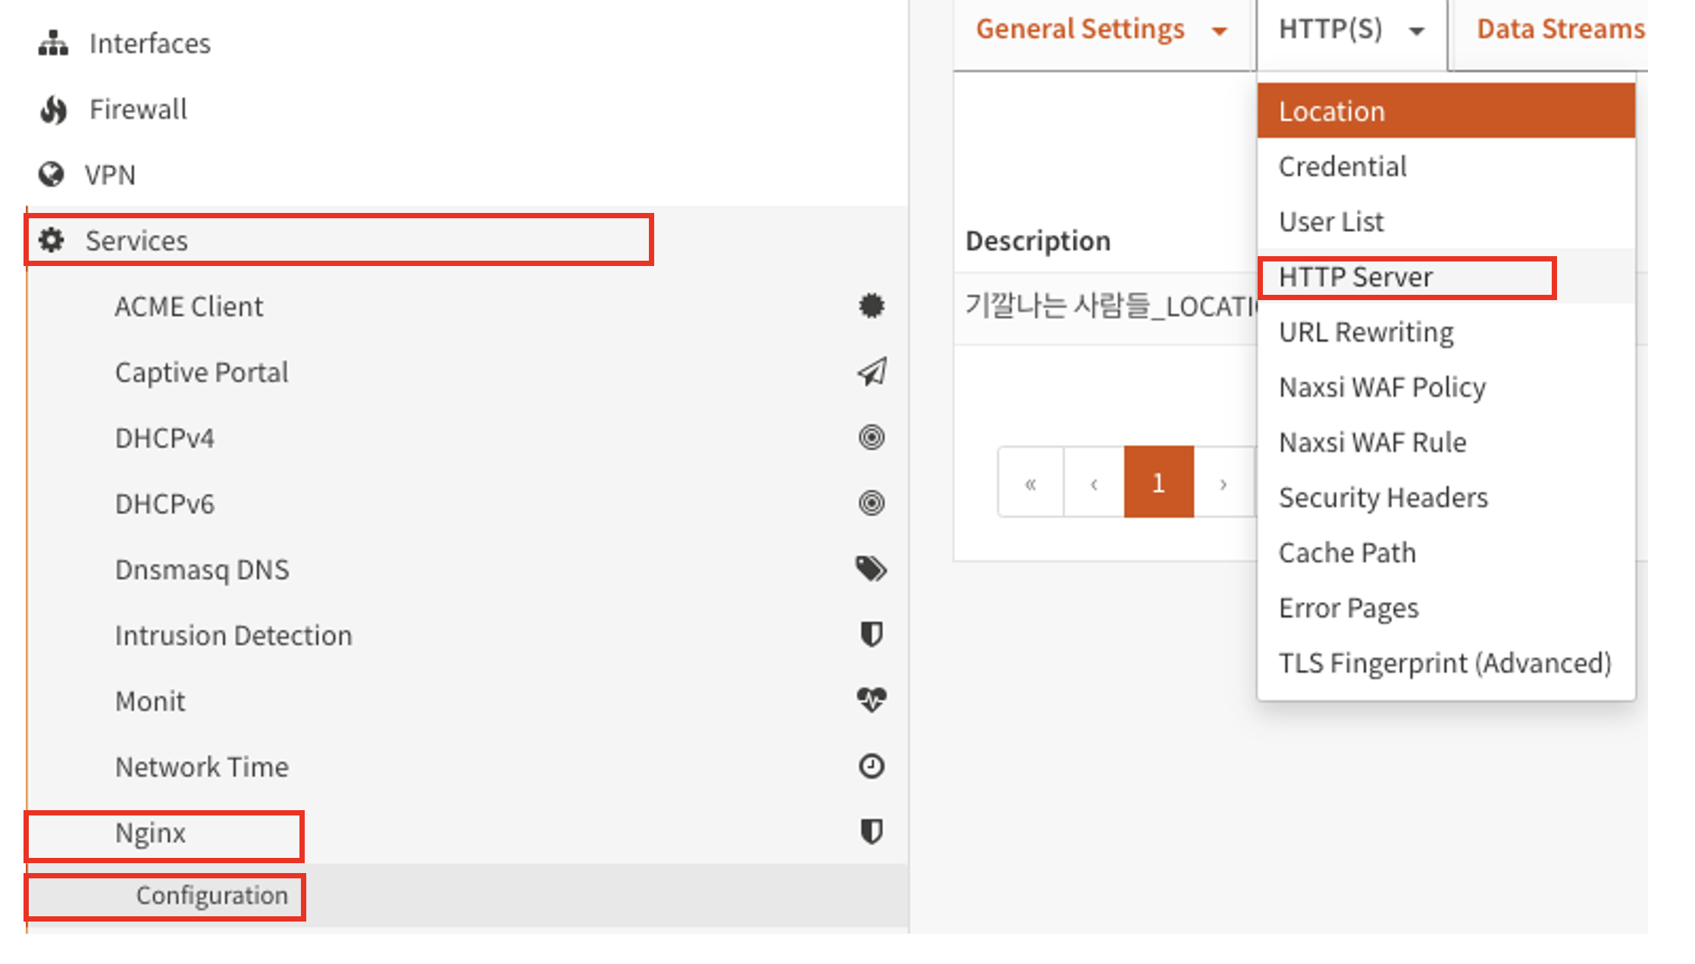This screenshot has height=964, width=1695.
Task: Choose Naxsi WAF Policy menu entry
Action: click(1382, 387)
